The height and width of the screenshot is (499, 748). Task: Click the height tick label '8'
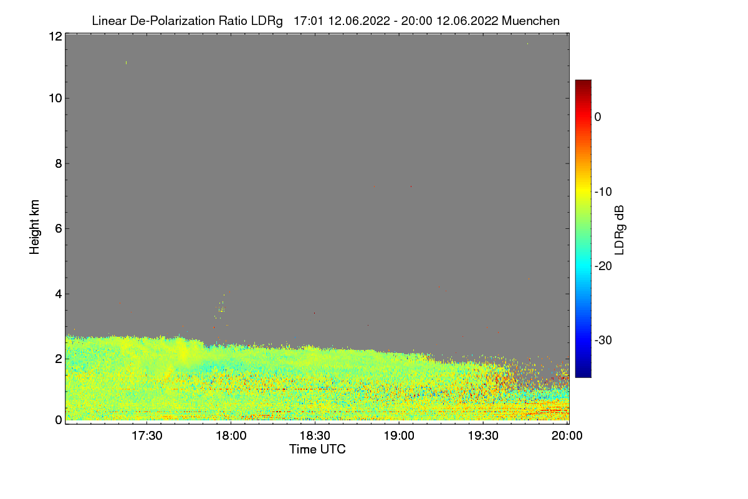point(58,163)
